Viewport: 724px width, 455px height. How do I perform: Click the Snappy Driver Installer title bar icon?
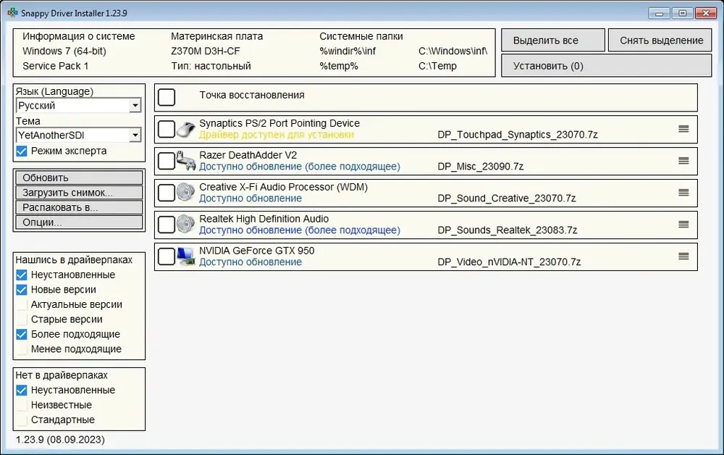coord(12,13)
